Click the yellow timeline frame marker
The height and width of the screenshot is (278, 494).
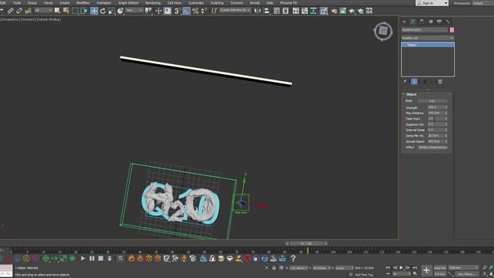point(307,250)
